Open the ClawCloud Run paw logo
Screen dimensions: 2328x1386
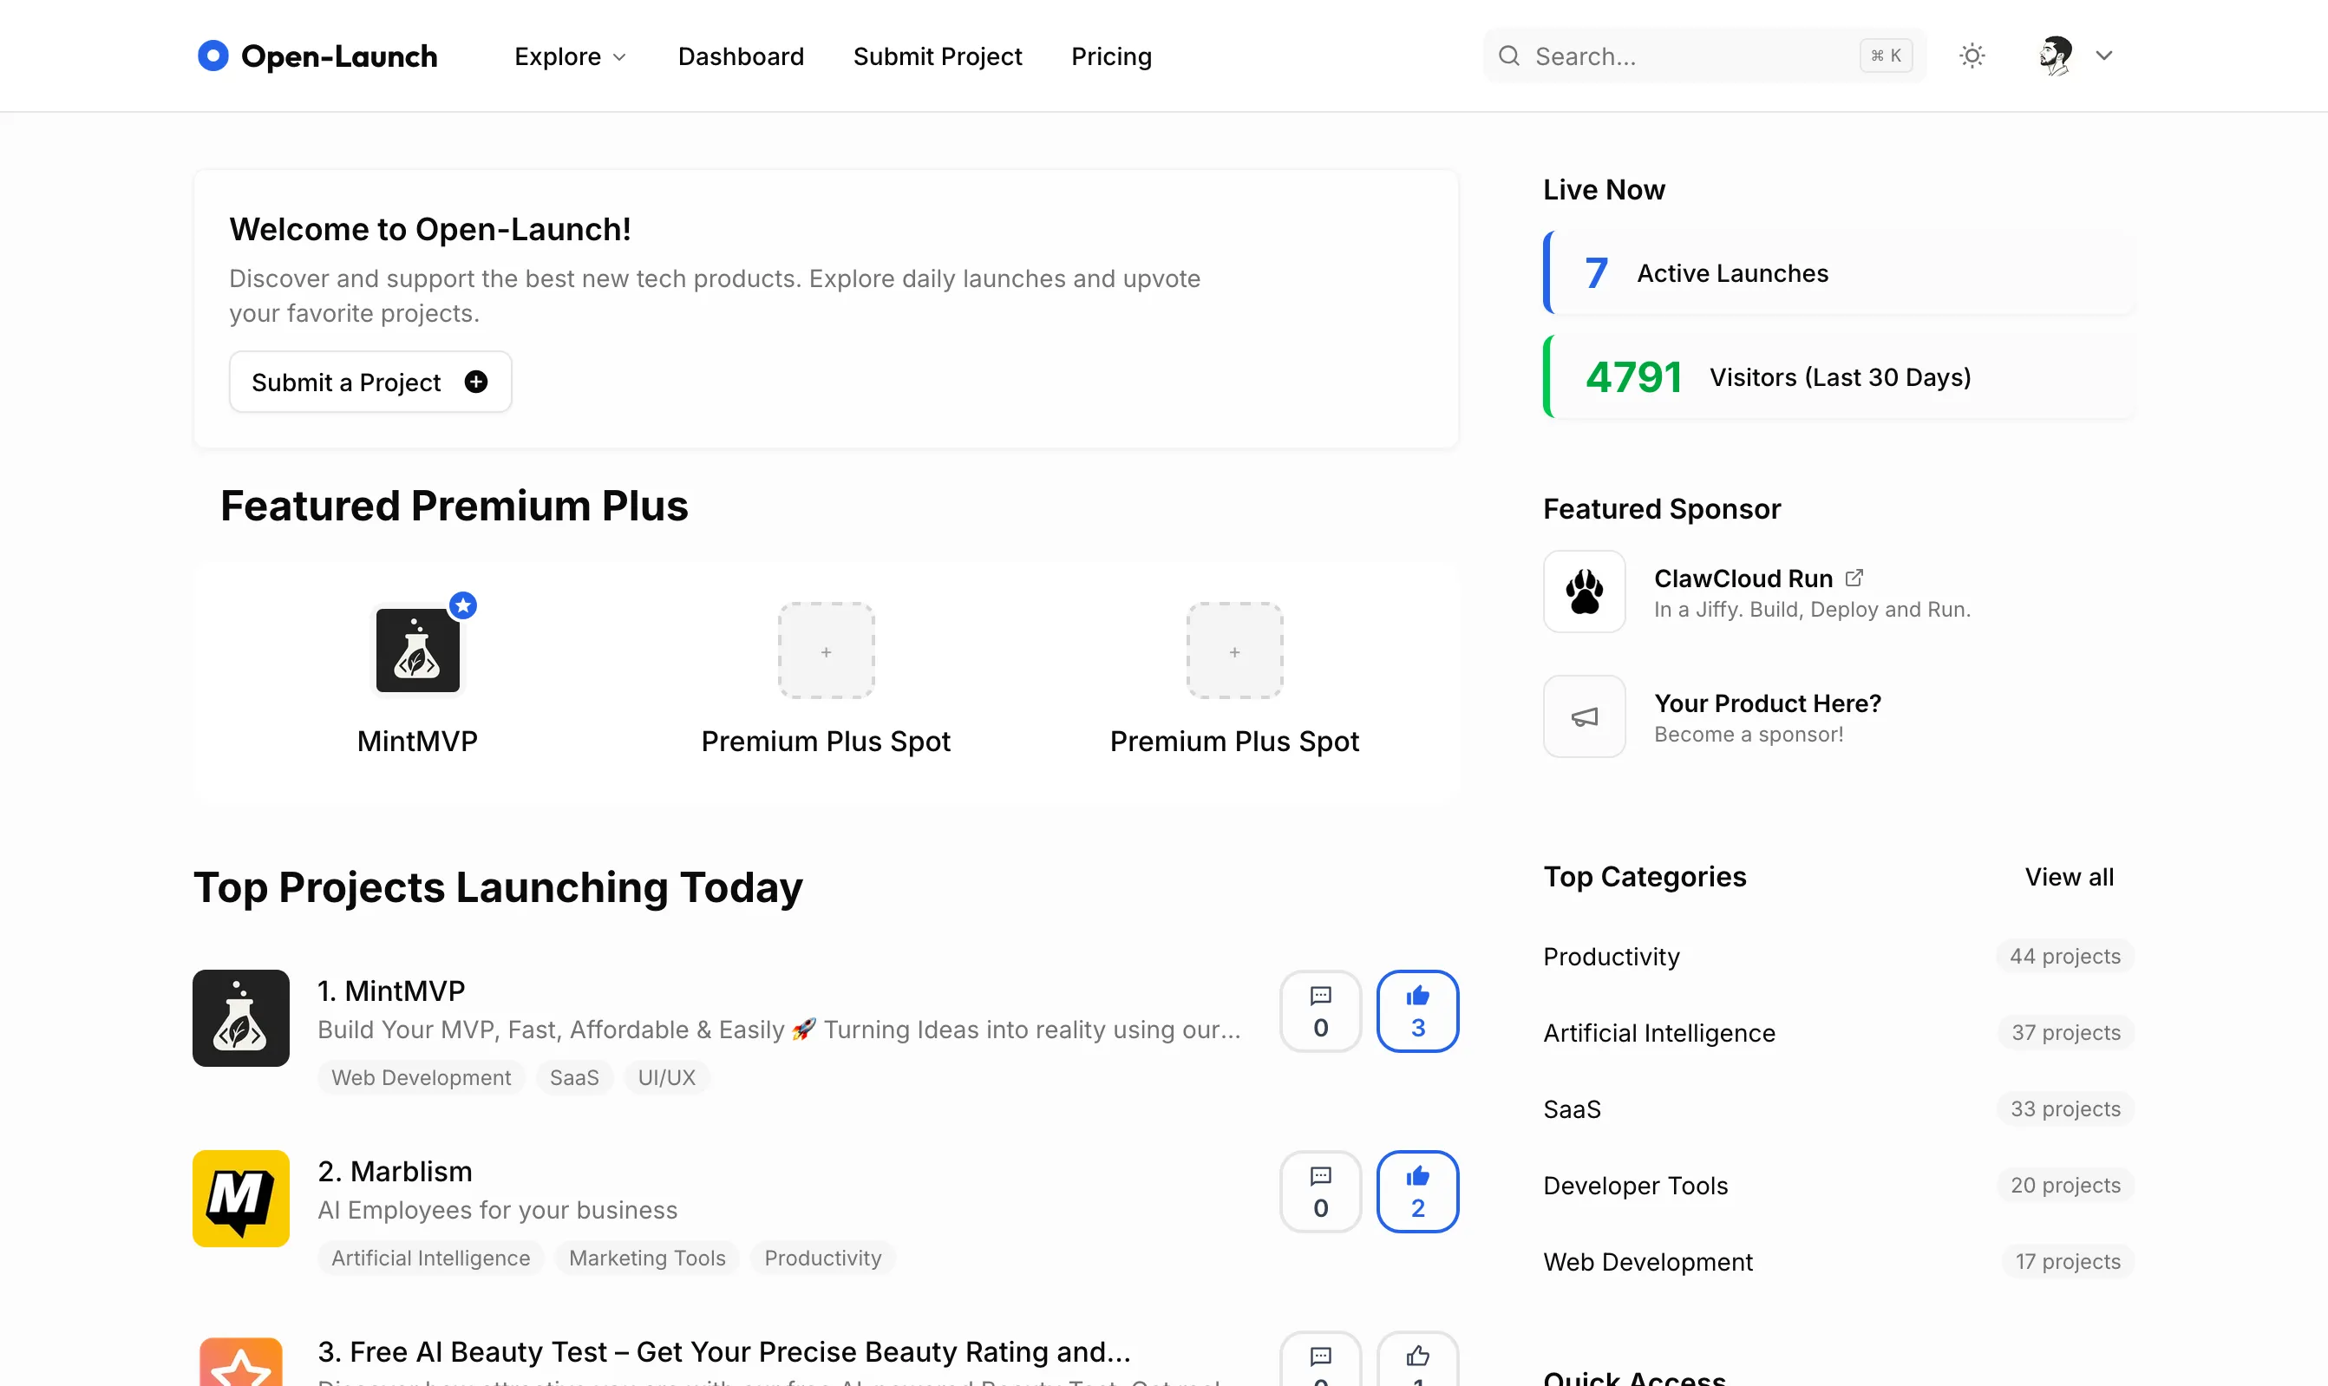[x=1584, y=592]
